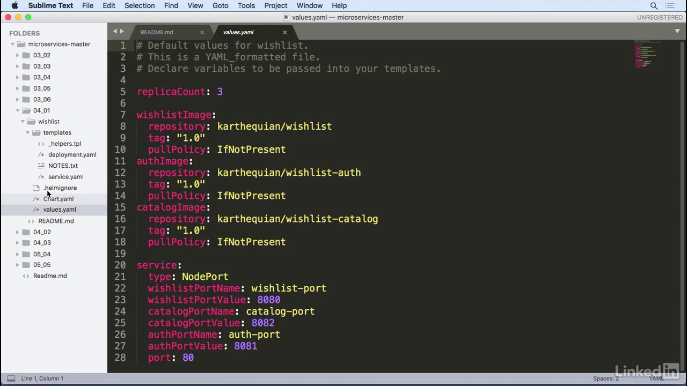Collapse the microservices-master root folder
The height and width of the screenshot is (386, 687).
12,44
